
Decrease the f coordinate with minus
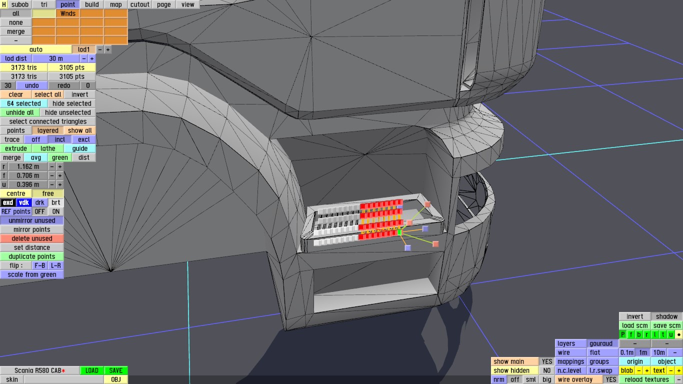click(52, 175)
